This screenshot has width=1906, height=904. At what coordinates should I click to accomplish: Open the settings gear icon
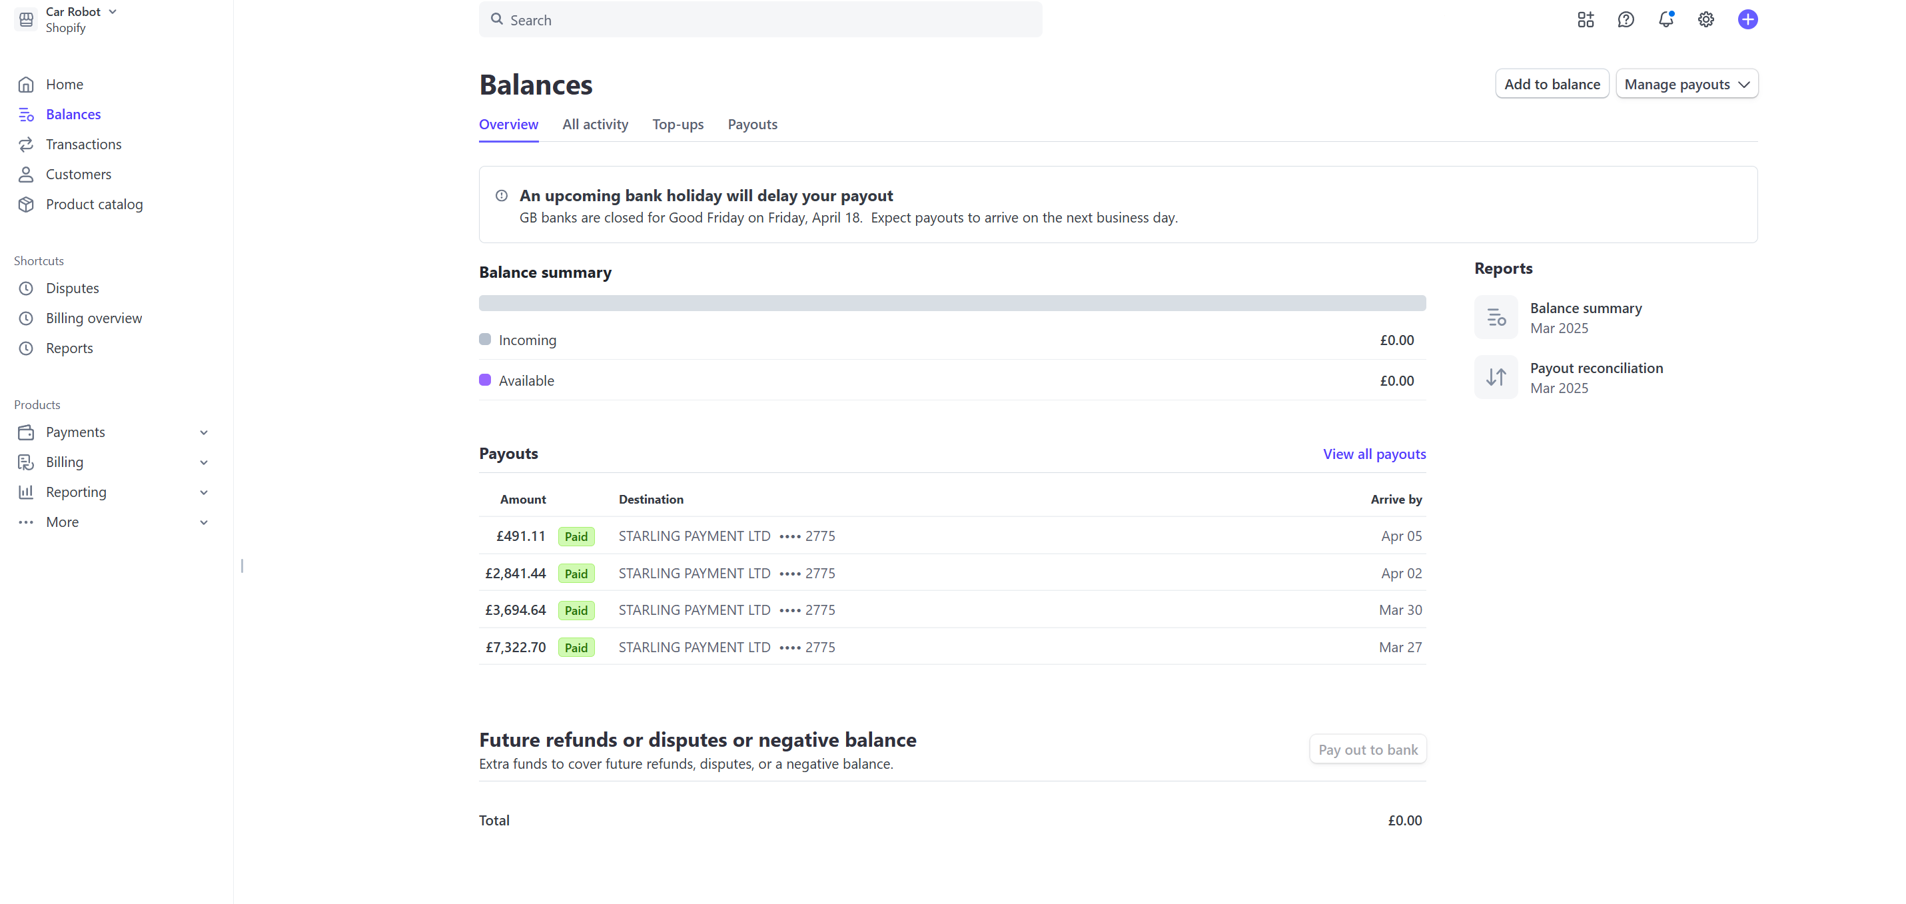coord(1705,20)
